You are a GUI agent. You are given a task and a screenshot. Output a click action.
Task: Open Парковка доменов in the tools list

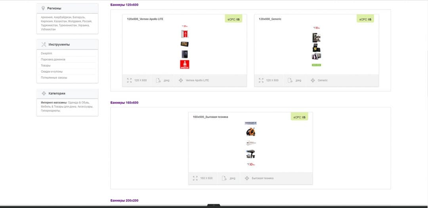click(x=53, y=59)
